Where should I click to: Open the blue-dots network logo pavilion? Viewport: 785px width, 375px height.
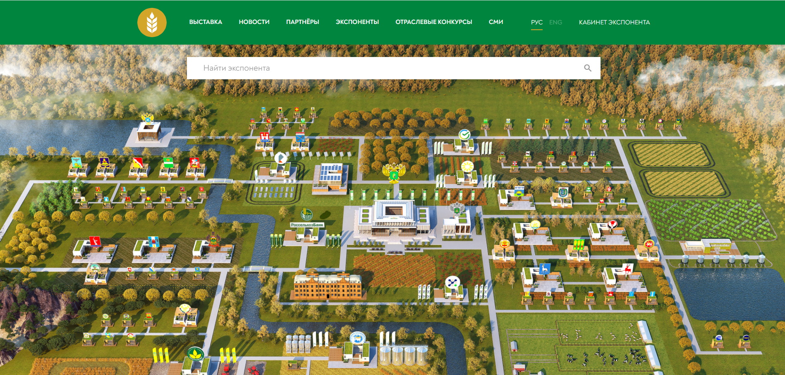(452, 283)
